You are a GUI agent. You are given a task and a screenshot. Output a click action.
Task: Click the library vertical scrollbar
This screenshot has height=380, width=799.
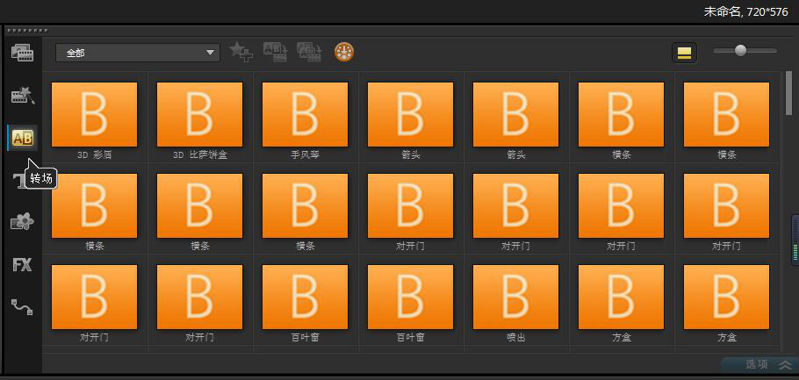coord(788,97)
